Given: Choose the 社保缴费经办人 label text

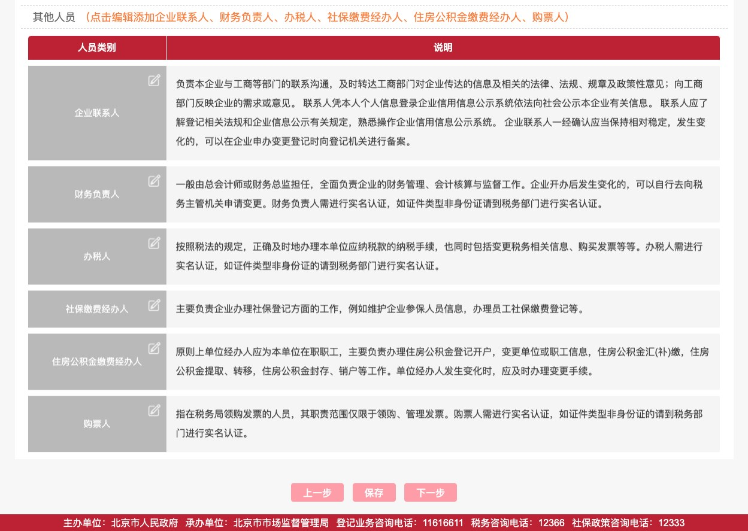Looking at the screenshot, I should [97, 309].
